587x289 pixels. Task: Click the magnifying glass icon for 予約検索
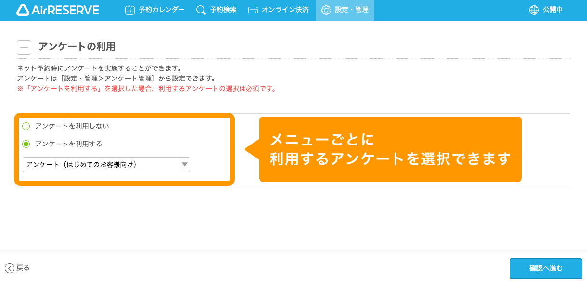point(200,9)
